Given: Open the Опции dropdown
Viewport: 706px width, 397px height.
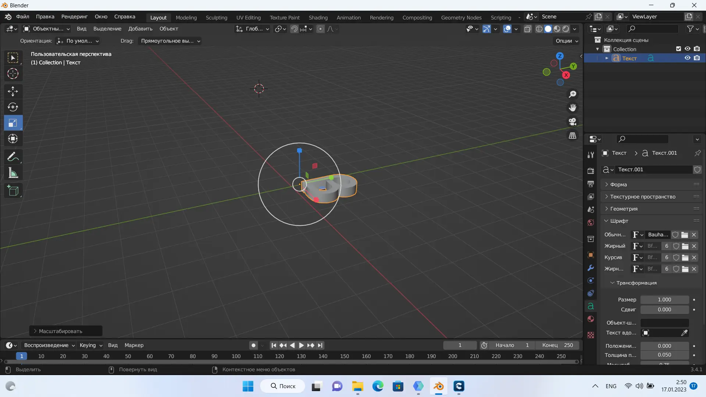Looking at the screenshot, I should click(x=567, y=41).
